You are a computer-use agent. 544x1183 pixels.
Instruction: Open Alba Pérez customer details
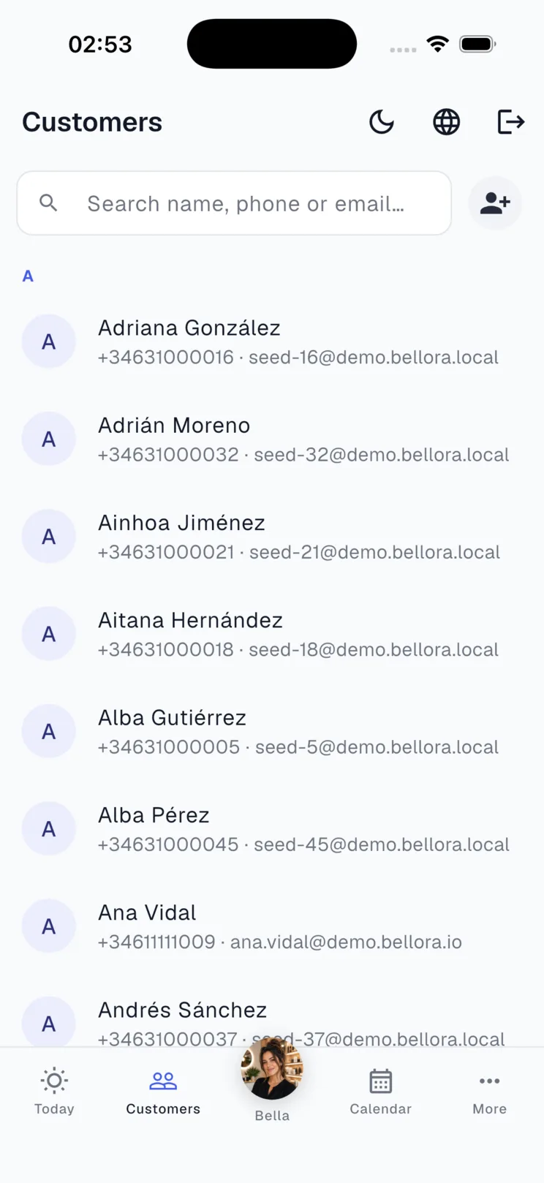[x=272, y=828]
